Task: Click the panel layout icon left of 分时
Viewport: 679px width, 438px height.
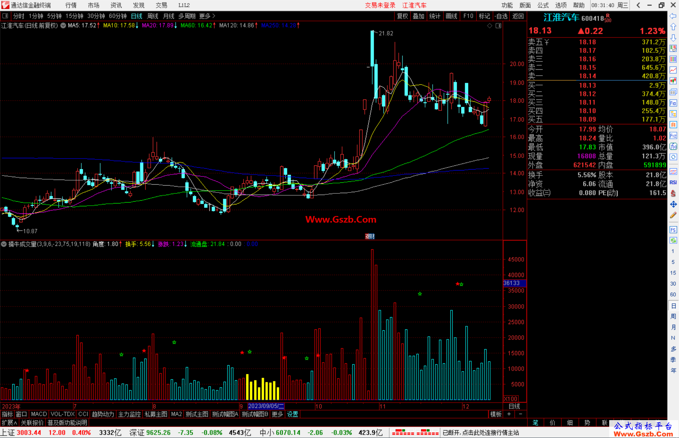Action: click(5, 16)
